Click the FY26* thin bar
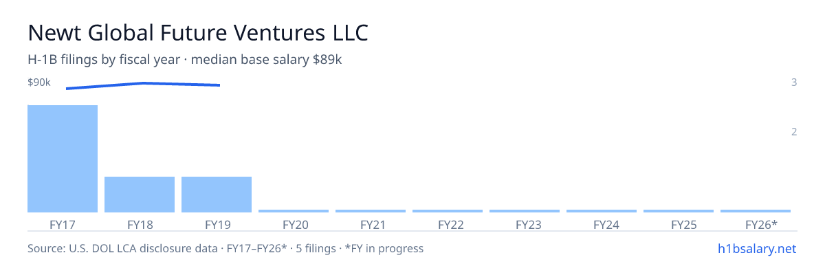This screenshot has height=275, width=825. [756, 211]
